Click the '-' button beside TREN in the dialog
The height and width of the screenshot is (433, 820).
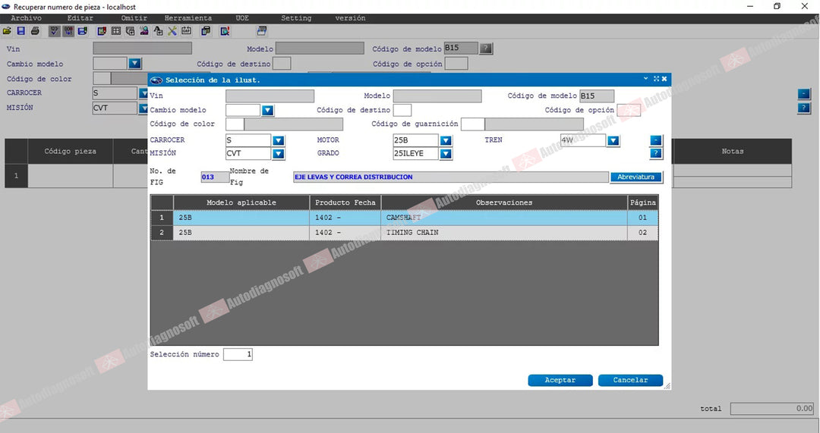point(656,140)
